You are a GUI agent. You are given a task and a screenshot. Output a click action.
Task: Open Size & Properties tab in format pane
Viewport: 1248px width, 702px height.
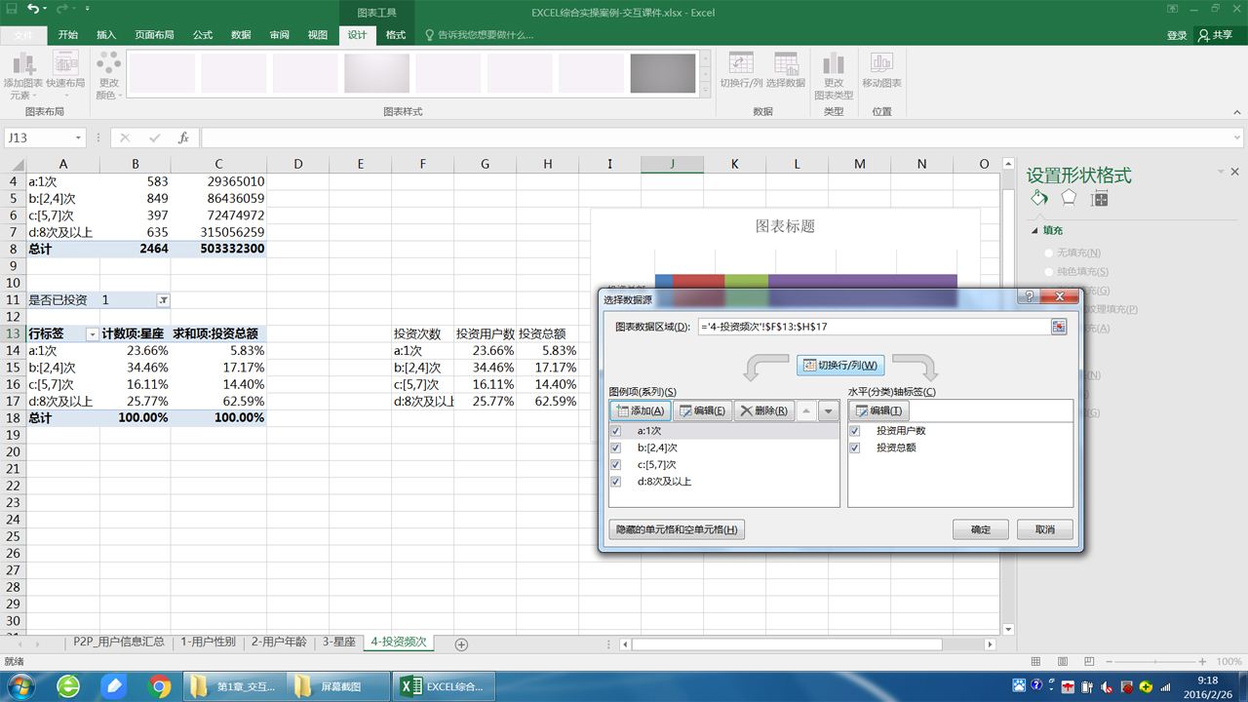click(1100, 199)
